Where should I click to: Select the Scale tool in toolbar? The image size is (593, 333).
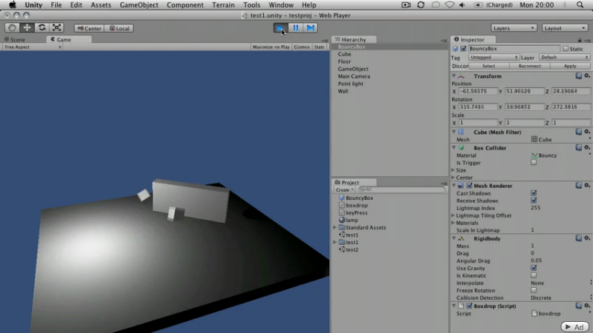(56, 28)
